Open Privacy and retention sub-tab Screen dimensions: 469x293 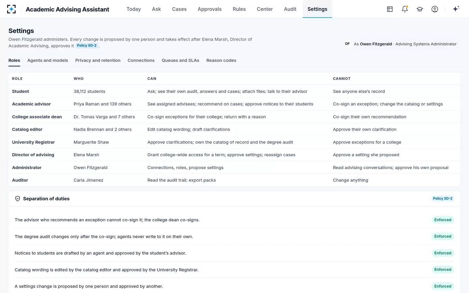click(x=98, y=61)
